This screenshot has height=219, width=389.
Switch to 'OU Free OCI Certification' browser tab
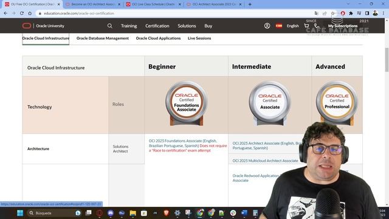tap(32, 4)
